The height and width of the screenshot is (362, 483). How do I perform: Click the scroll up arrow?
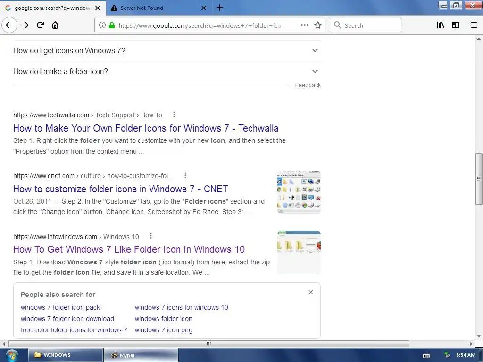479,39
